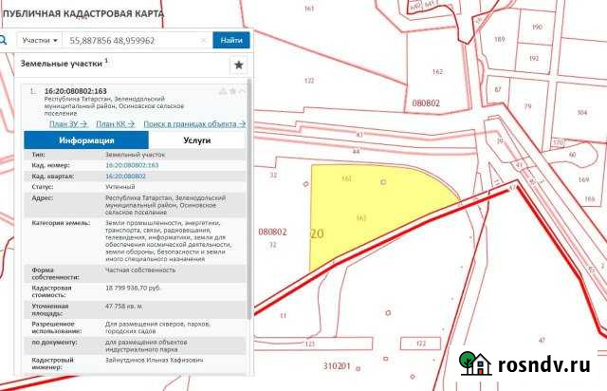The height and width of the screenshot is (391, 607).
Task: Open cadastral number link 16:20:080802:163
Action: click(132, 165)
